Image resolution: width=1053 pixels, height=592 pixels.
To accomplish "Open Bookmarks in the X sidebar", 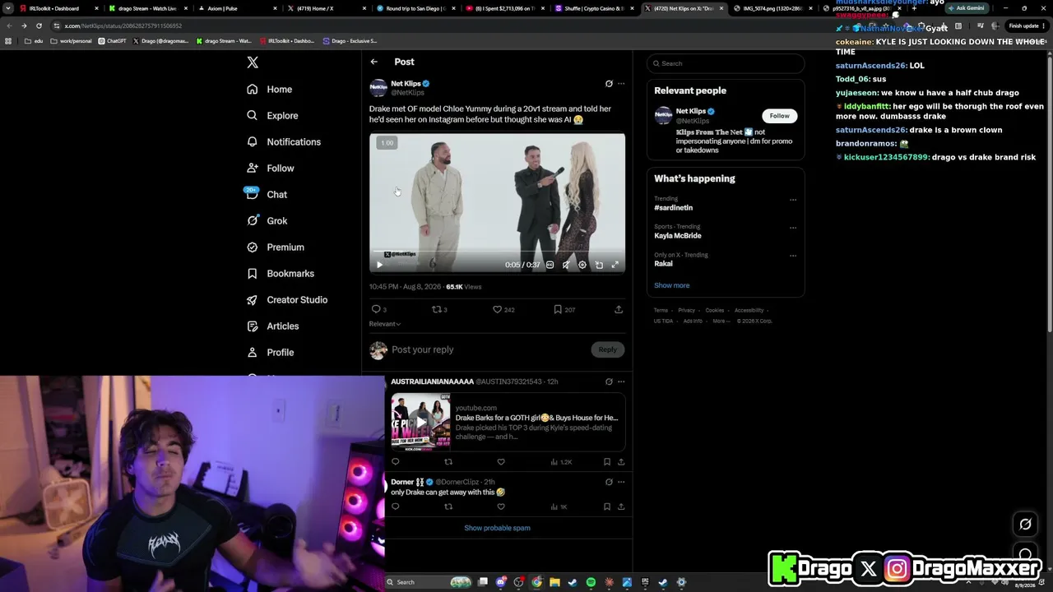I will [x=280, y=273].
